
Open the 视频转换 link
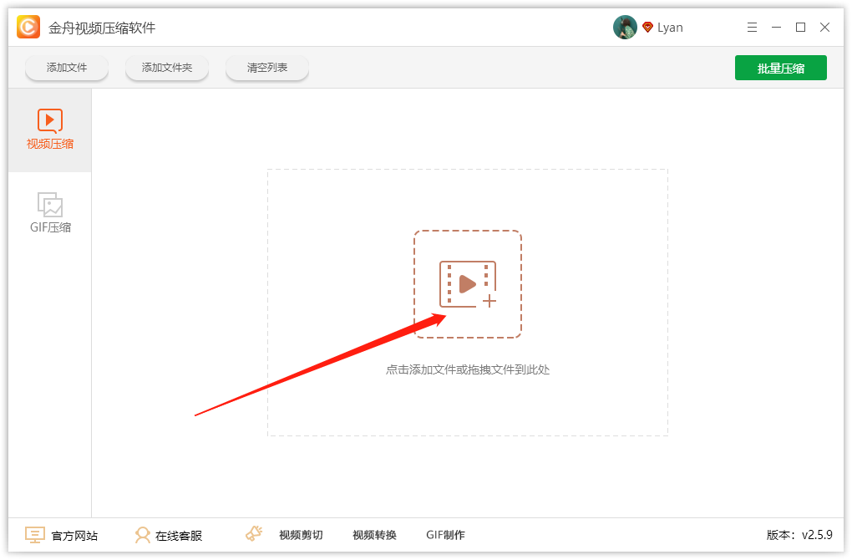tap(374, 535)
